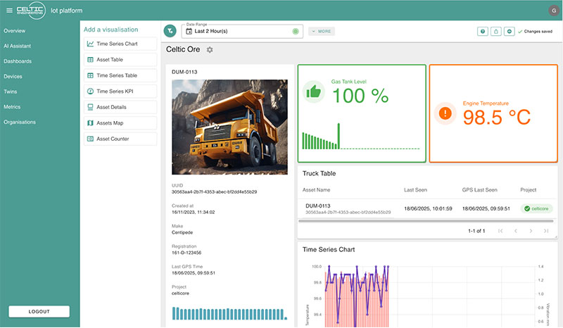Viewport: 563px width, 328px height.
Task: Click the Last Seen column header
Action: [415, 189]
